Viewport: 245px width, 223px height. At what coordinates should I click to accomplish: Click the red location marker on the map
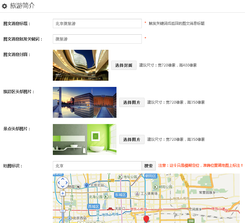pos(146,219)
